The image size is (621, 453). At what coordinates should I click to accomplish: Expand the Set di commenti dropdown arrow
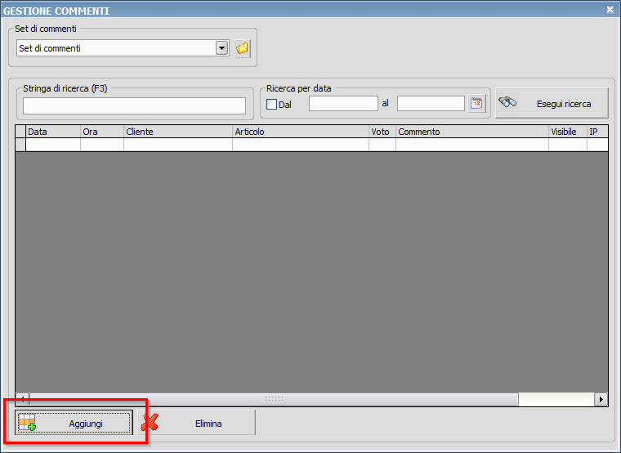(221, 48)
